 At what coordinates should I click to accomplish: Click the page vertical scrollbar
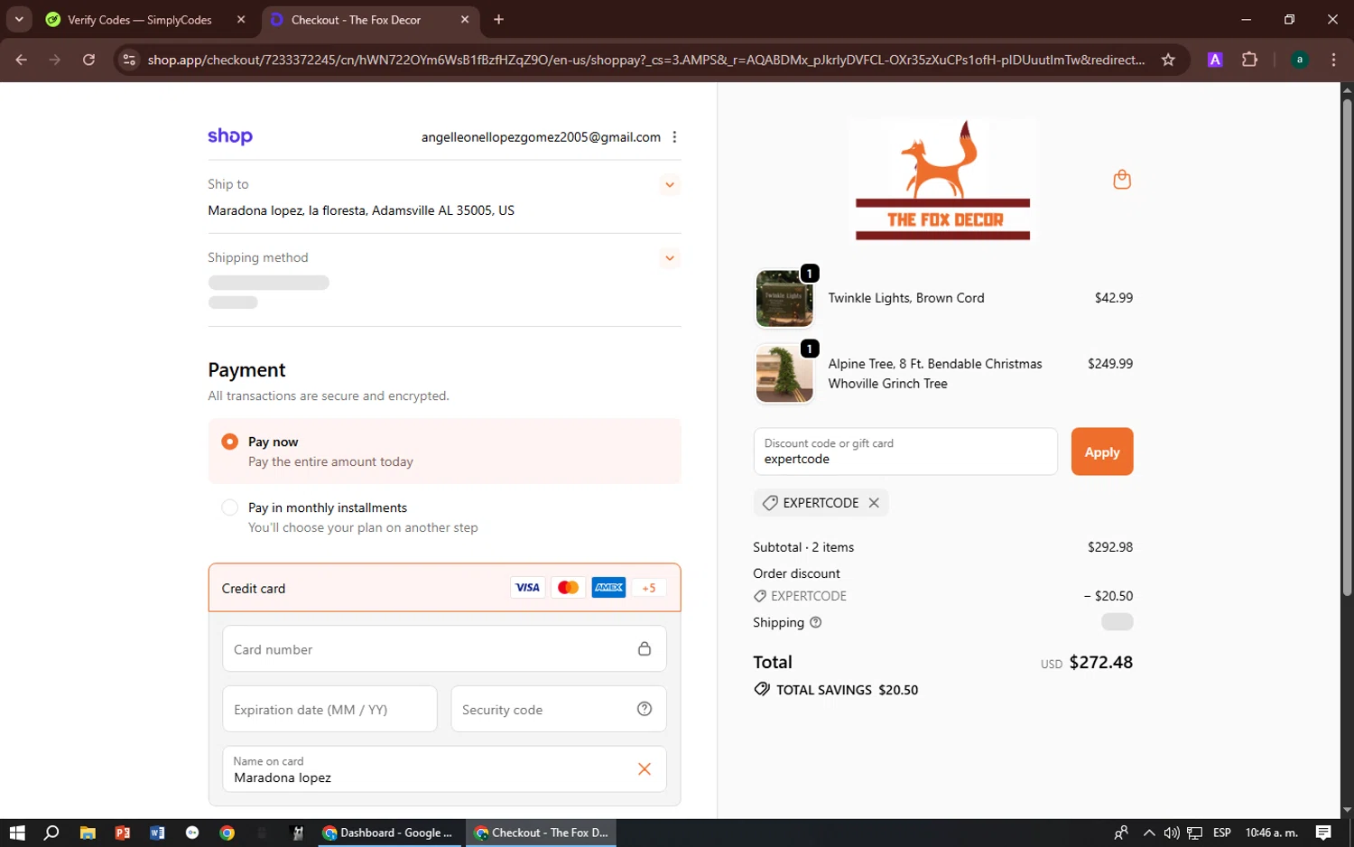pyautogui.click(x=1347, y=347)
